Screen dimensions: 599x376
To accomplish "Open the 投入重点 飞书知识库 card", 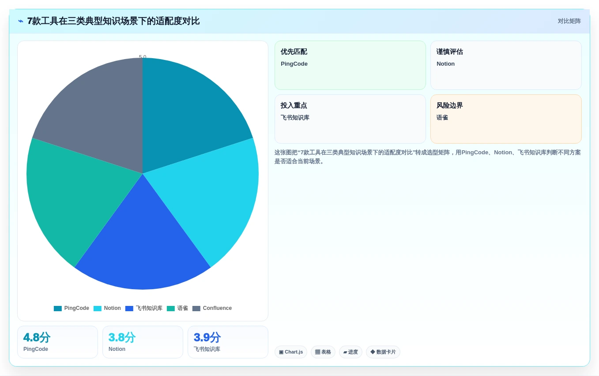I will click(x=350, y=119).
